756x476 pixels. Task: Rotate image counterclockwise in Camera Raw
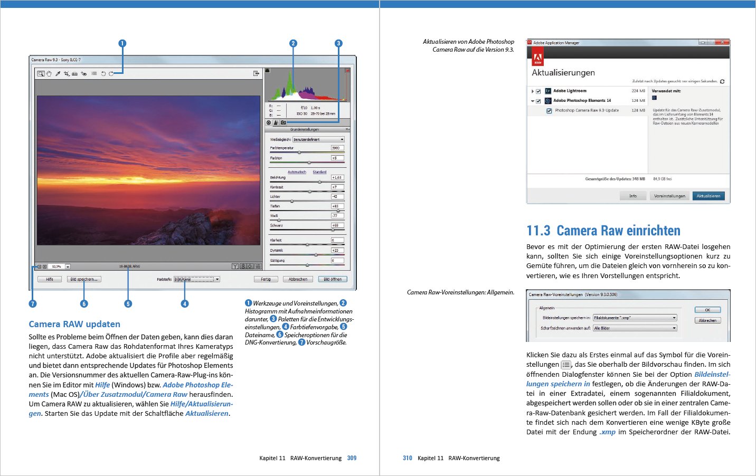coord(103,74)
